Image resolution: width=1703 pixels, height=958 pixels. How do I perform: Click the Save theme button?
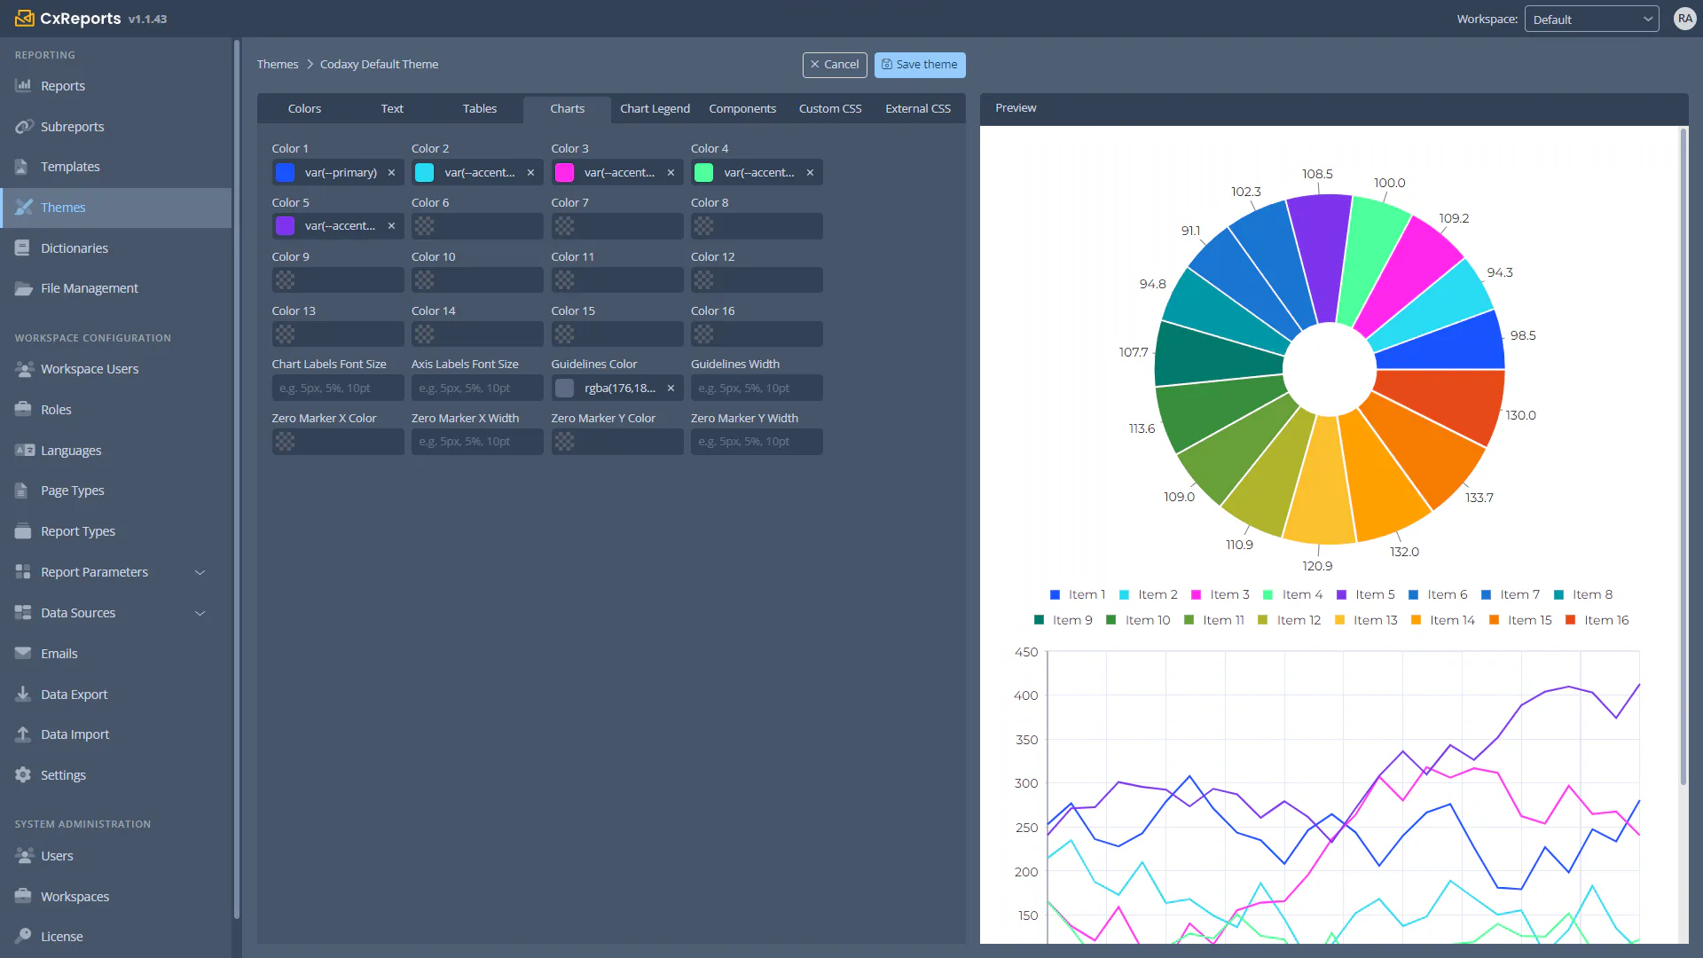click(x=920, y=65)
